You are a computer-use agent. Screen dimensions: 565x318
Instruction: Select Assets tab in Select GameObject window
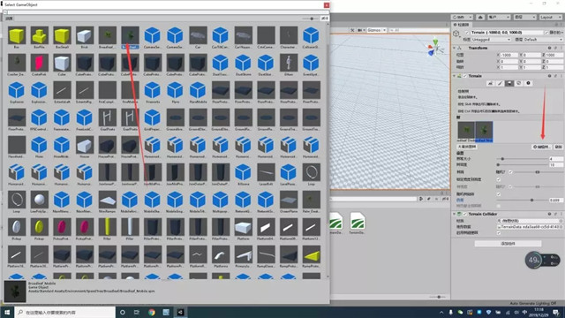[9, 18]
